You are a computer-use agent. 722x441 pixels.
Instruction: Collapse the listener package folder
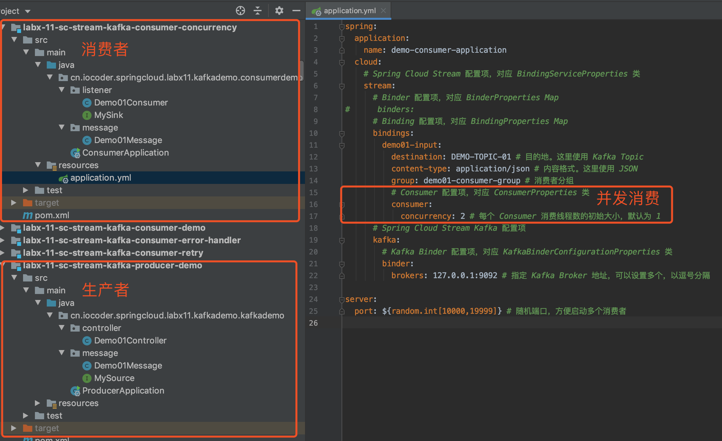tap(62, 90)
